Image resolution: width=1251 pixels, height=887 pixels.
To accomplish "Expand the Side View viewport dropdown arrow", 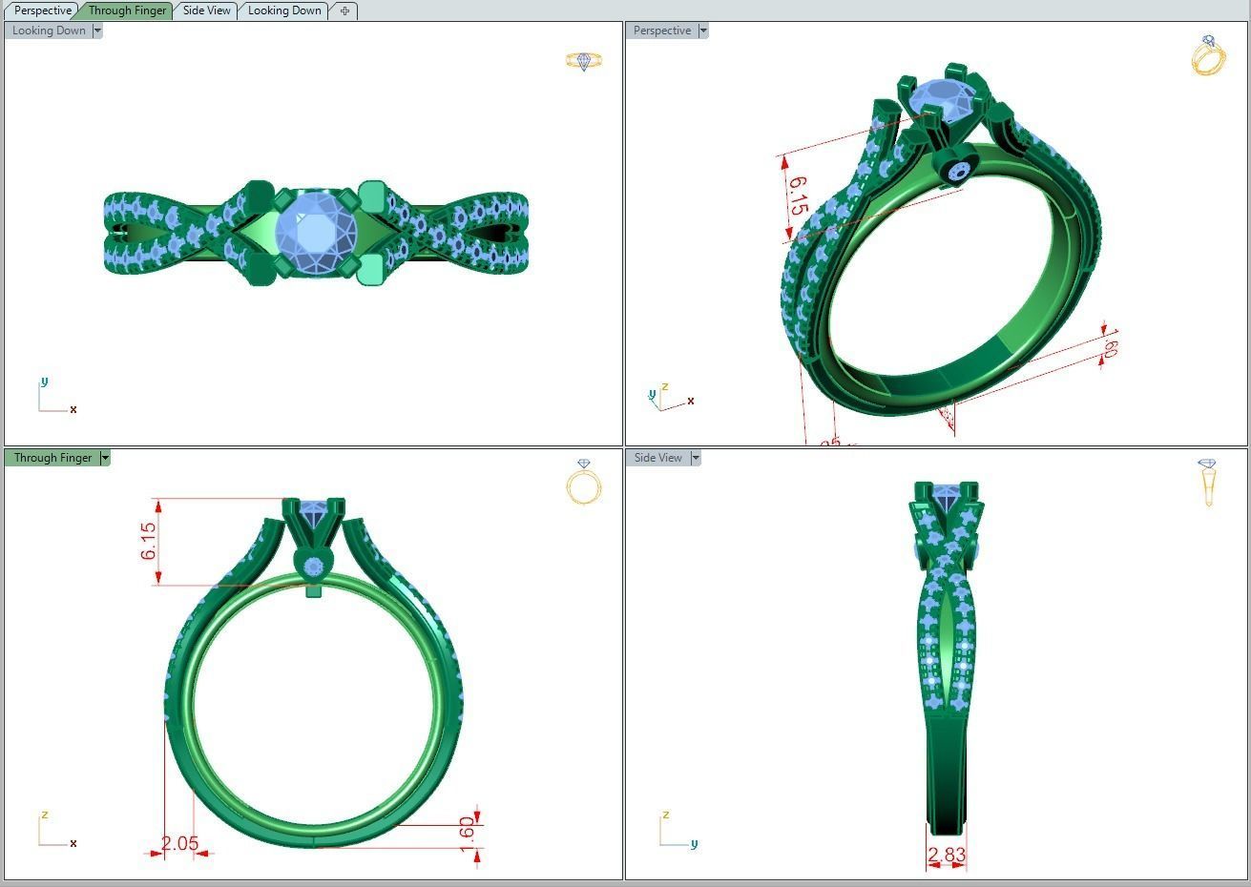I will [696, 458].
